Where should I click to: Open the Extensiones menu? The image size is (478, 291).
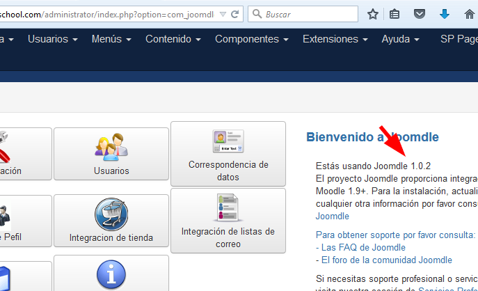pyautogui.click(x=335, y=39)
